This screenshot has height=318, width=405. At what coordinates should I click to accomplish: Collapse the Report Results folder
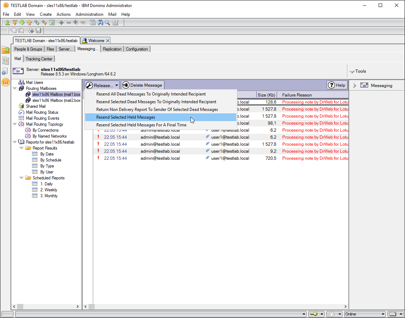[21, 148]
